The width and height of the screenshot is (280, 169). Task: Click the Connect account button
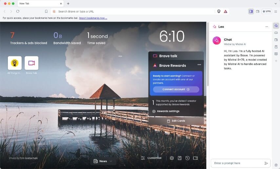[176, 89]
